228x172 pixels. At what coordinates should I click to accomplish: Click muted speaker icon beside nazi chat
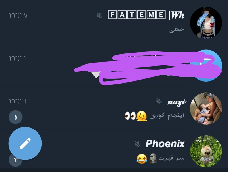tap(159, 101)
